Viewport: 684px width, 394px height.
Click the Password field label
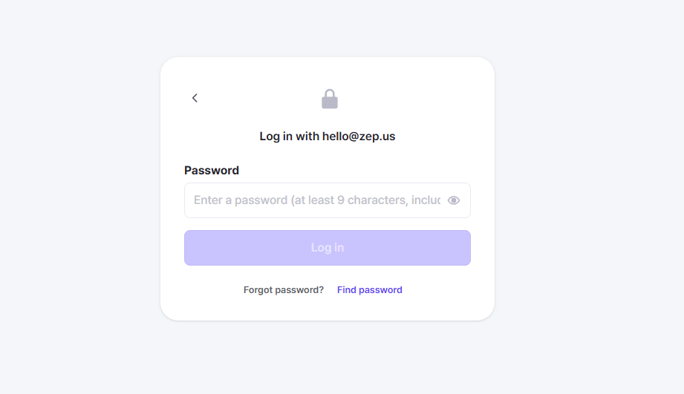pyautogui.click(x=212, y=171)
